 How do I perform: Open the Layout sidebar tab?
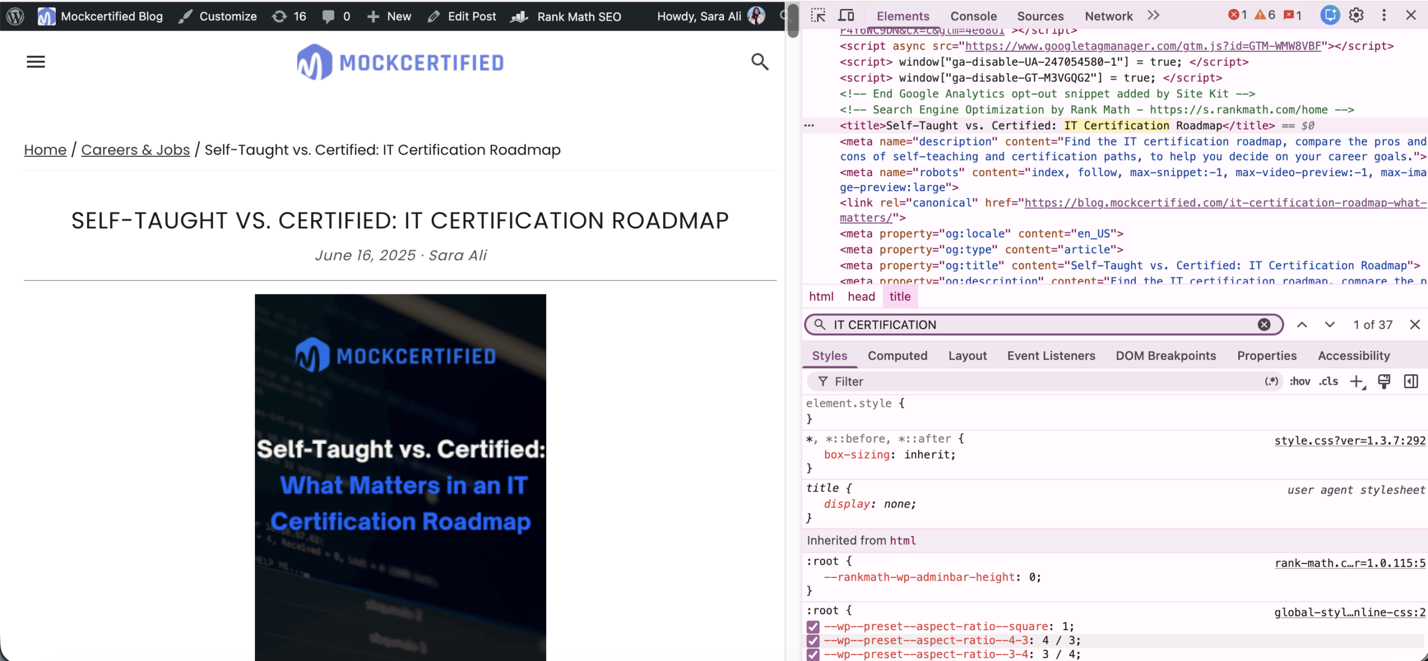tap(967, 356)
